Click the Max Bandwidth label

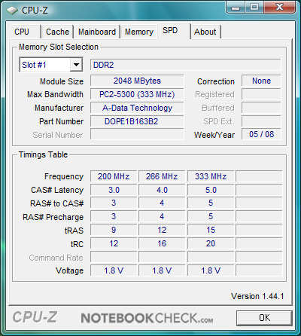coord(55,94)
